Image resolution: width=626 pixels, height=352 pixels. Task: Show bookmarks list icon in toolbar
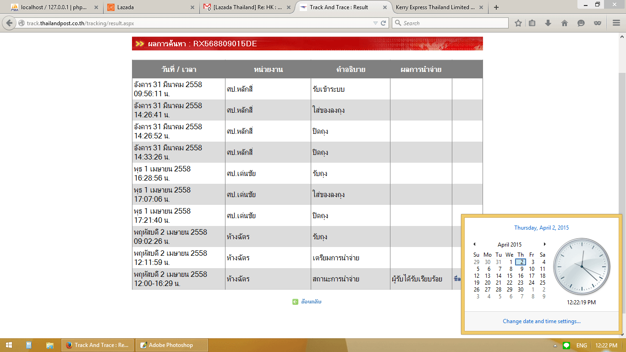tap(532, 23)
